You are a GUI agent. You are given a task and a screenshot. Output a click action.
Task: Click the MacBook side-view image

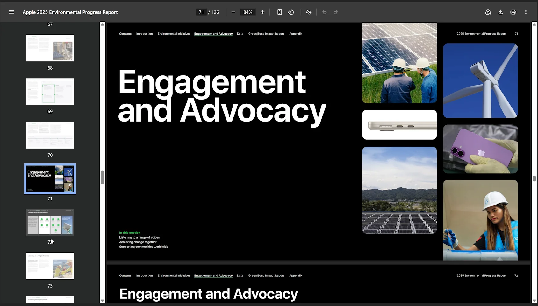(399, 125)
